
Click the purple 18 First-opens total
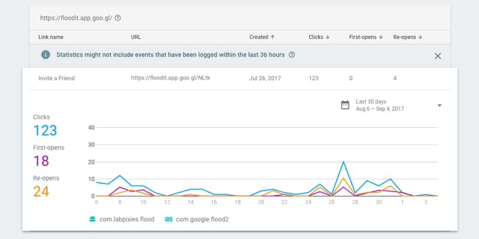point(41,161)
